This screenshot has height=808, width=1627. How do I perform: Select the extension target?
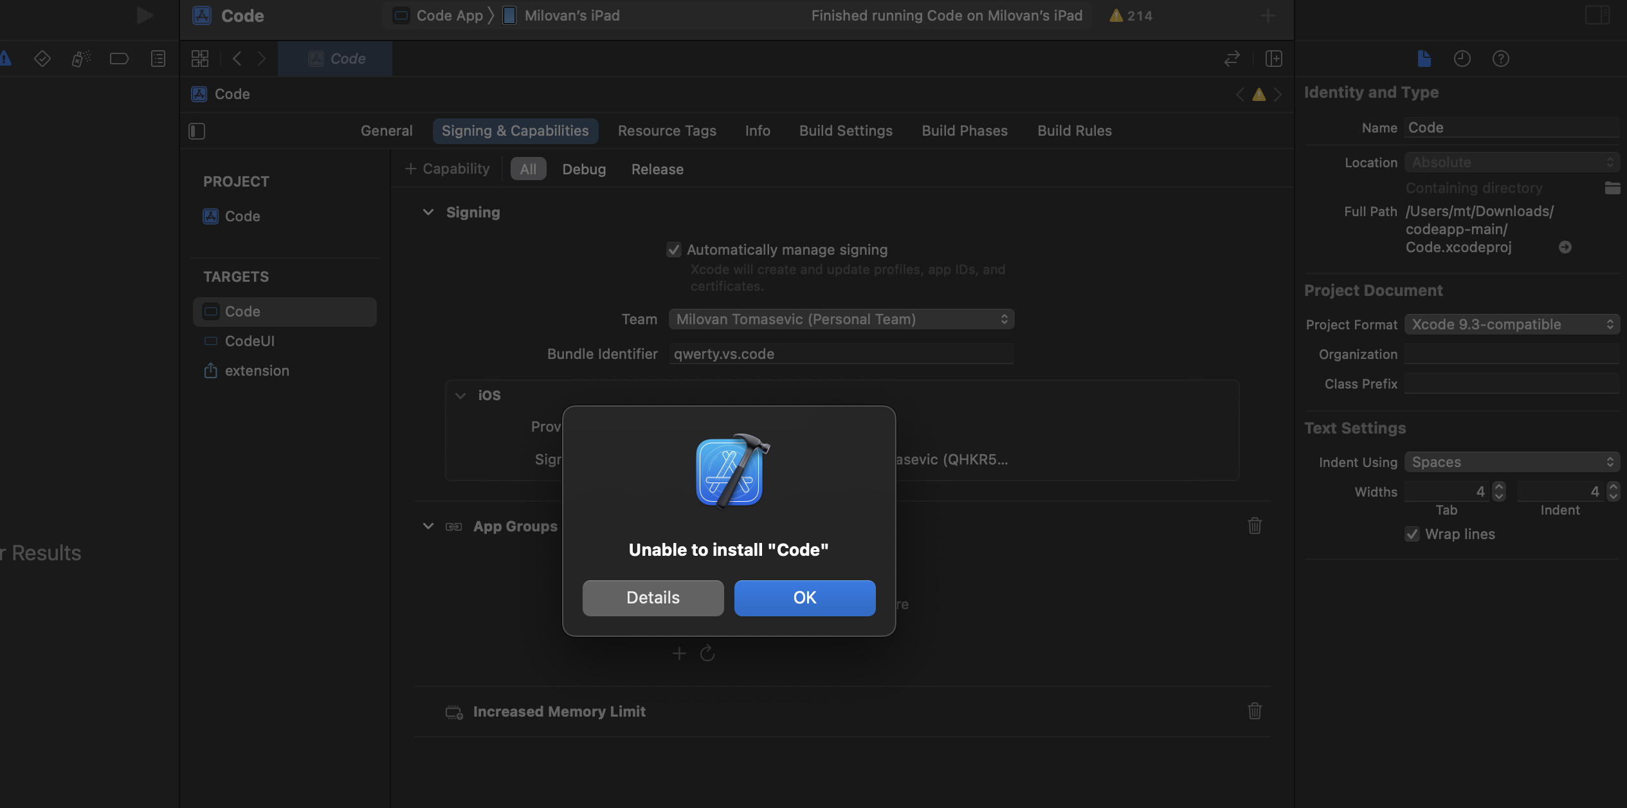coord(284,371)
